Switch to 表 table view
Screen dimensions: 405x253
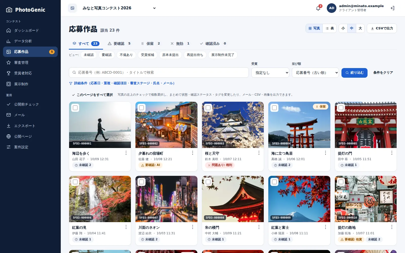(x=330, y=28)
